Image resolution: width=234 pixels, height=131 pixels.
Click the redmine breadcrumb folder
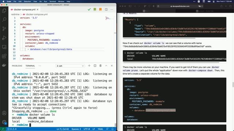tap(15, 15)
